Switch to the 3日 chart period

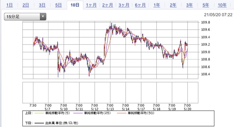(x=42, y=5)
